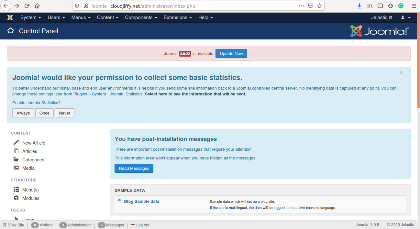The image size is (420, 229).
Task: Click the Joomla logo icon in menu bar
Action: [10, 17]
